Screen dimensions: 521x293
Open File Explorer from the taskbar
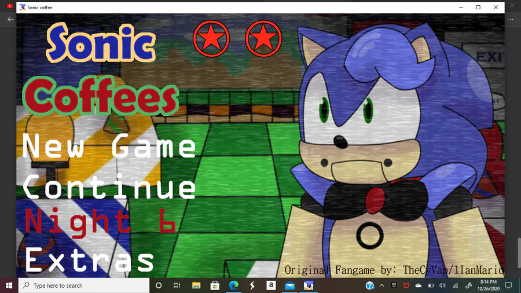click(x=196, y=285)
